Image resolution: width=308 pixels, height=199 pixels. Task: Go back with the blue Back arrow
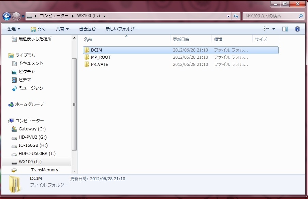tap(7, 16)
